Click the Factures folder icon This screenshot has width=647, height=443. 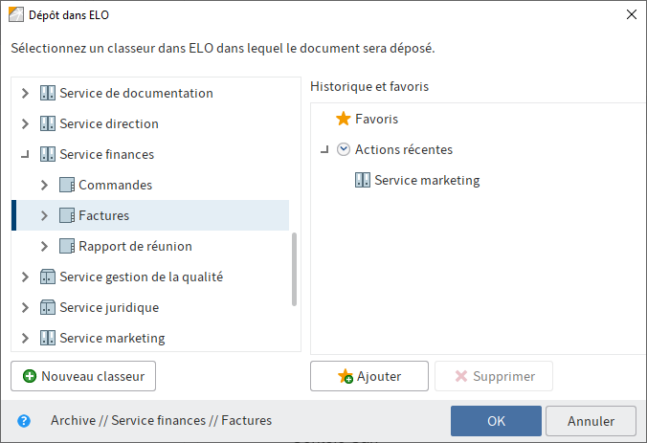tap(67, 215)
